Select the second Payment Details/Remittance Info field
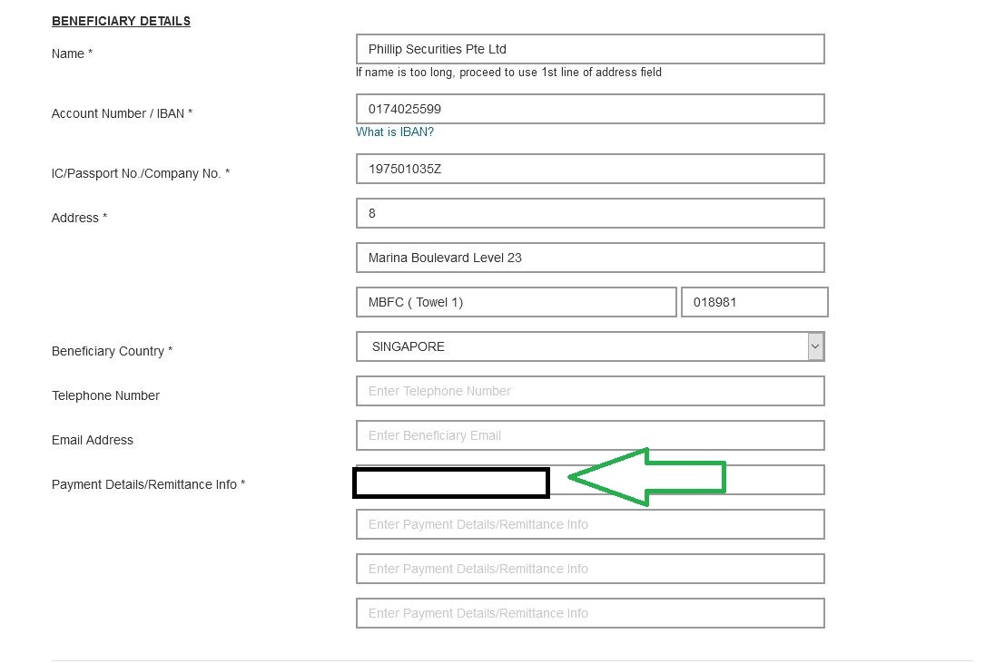This screenshot has width=995, height=663. (590, 524)
